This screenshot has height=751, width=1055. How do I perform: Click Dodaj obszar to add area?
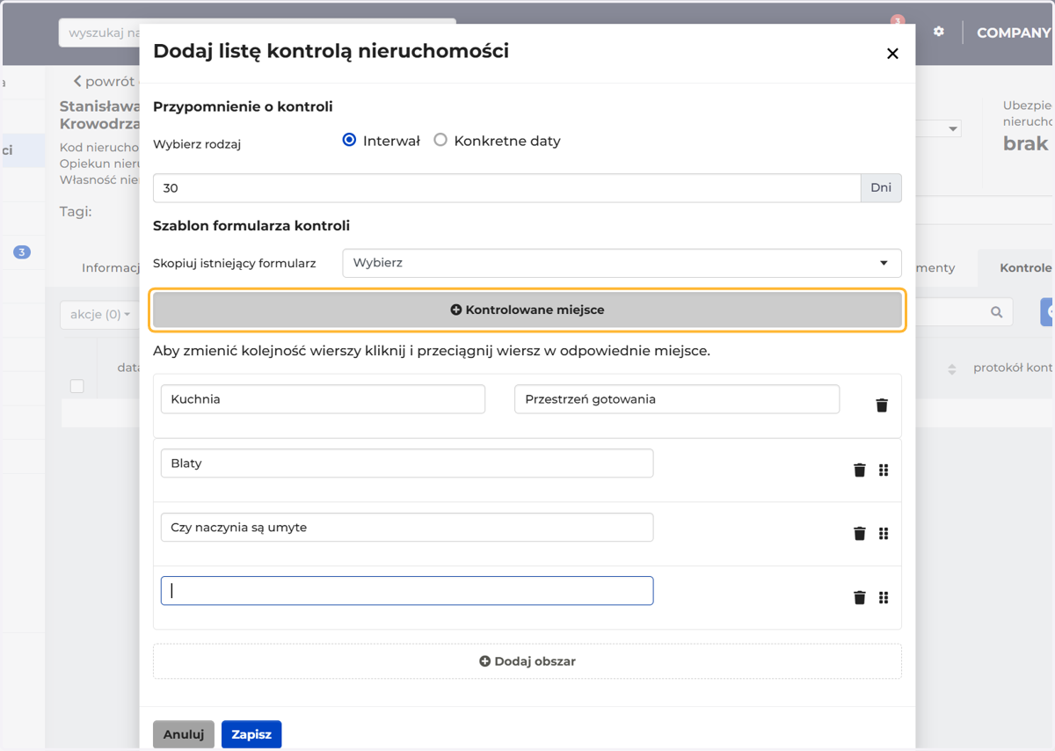coord(527,661)
